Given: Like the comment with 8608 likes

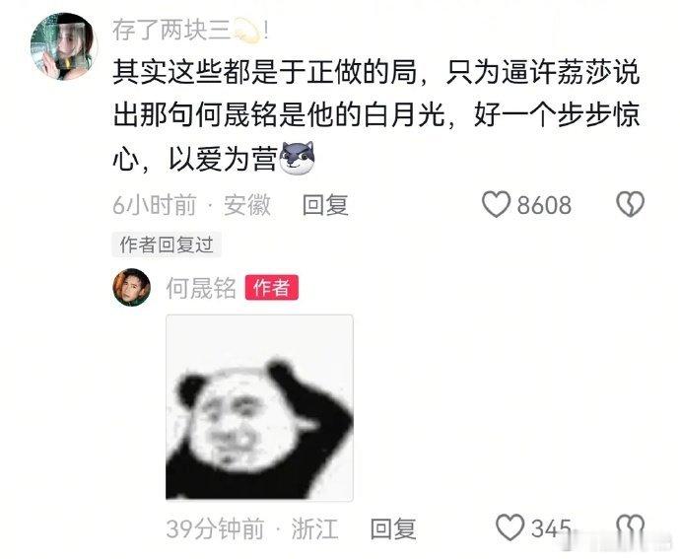Looking at the screenshot, I should [496, 204].
